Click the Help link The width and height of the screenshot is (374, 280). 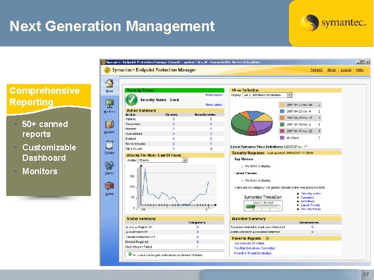pos(359,70)
